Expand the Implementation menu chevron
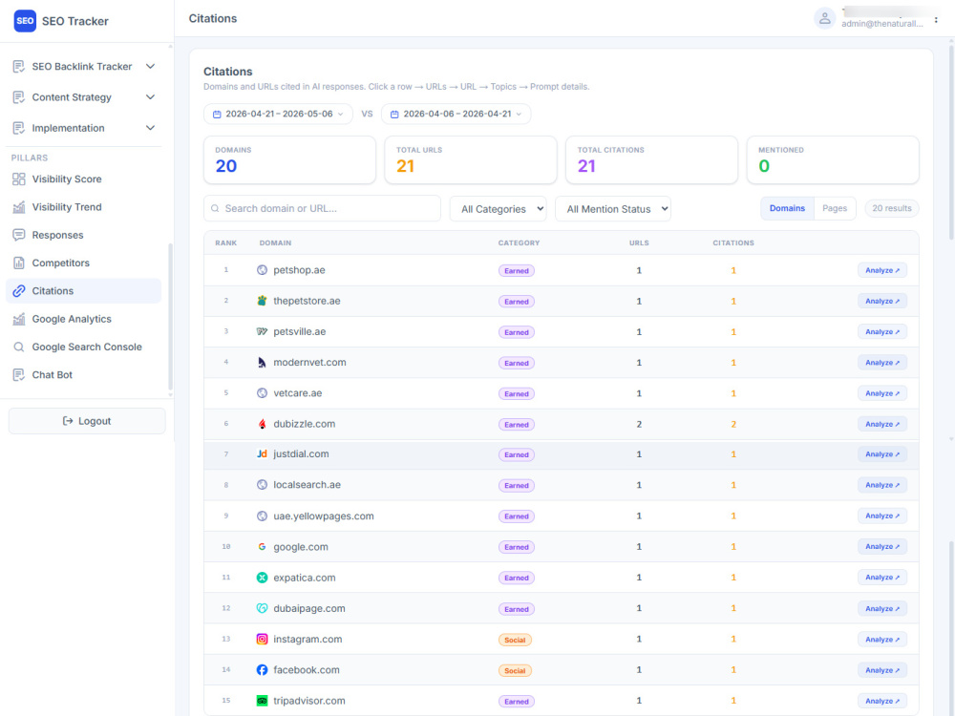 pyautogui.click(x=151, y=128)
